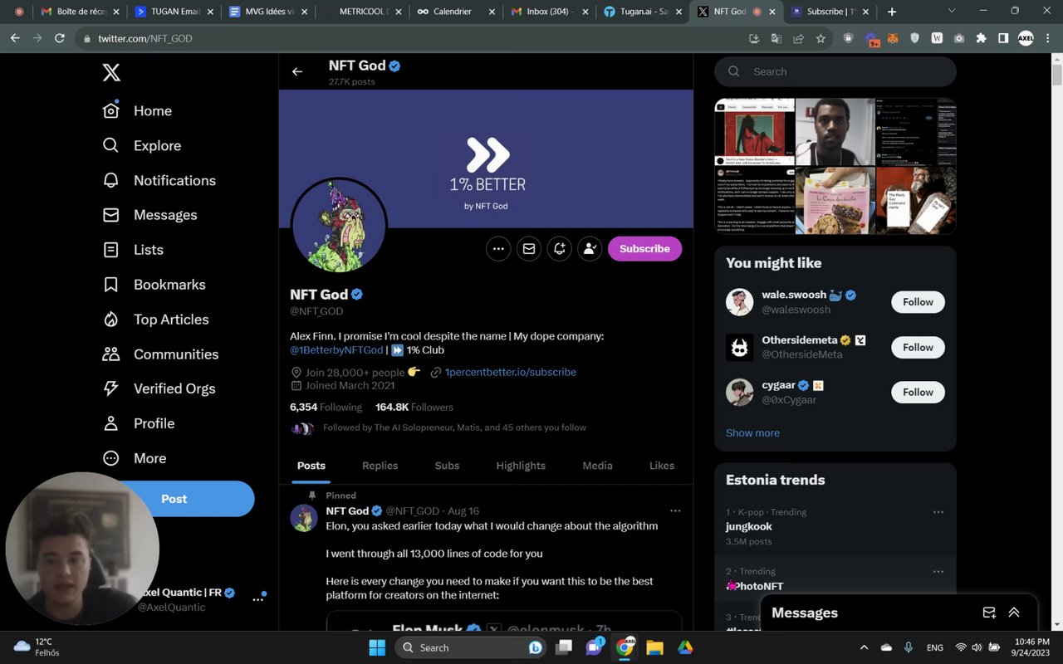Viewport: 1063px width, 664px height.
Task: Open the Chrome extensions puzzle icon
Action: pos(981,38)
